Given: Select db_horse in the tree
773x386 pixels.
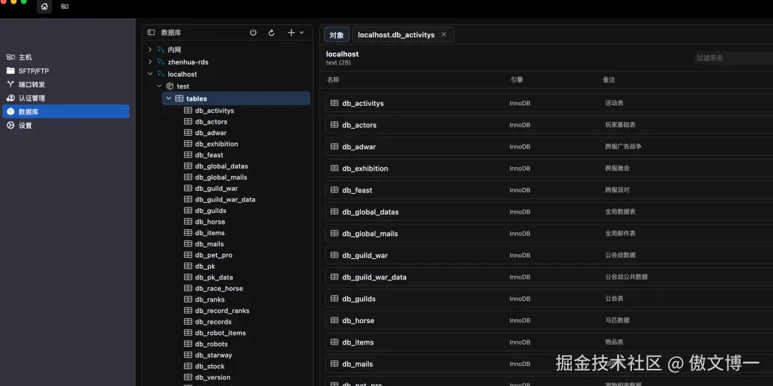Looking at the screenshot, I should click(x=210, y=222).
